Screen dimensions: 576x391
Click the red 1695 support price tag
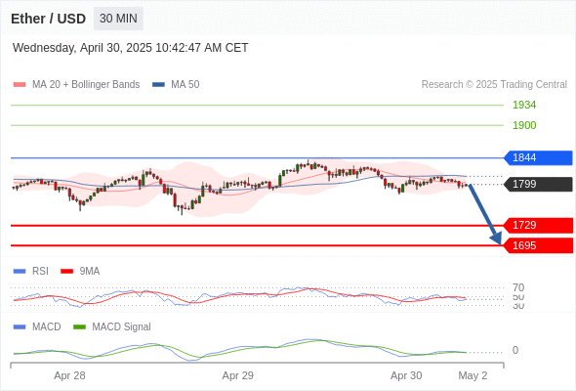(538, 245)
